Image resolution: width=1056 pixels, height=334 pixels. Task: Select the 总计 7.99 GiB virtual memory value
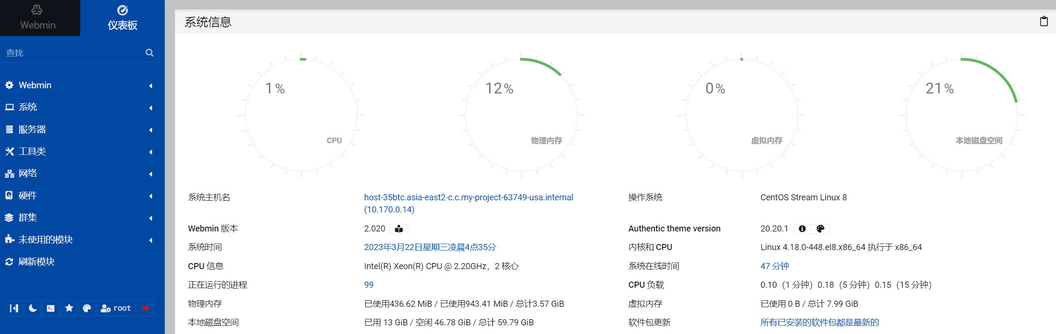[x=833, y=304]
